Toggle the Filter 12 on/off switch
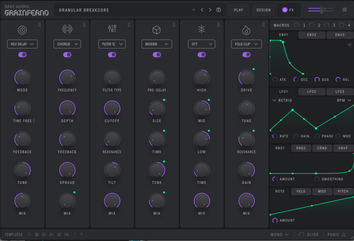Screen dimensions: 354x241 (x=112, y=55)
